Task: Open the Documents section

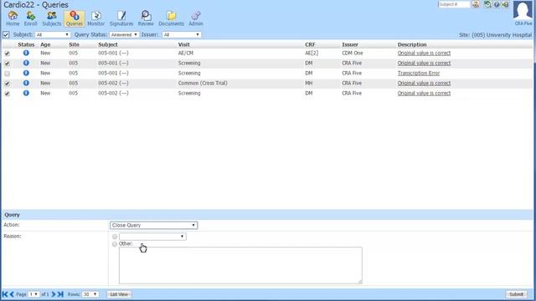Action: [x=171, y=18]
